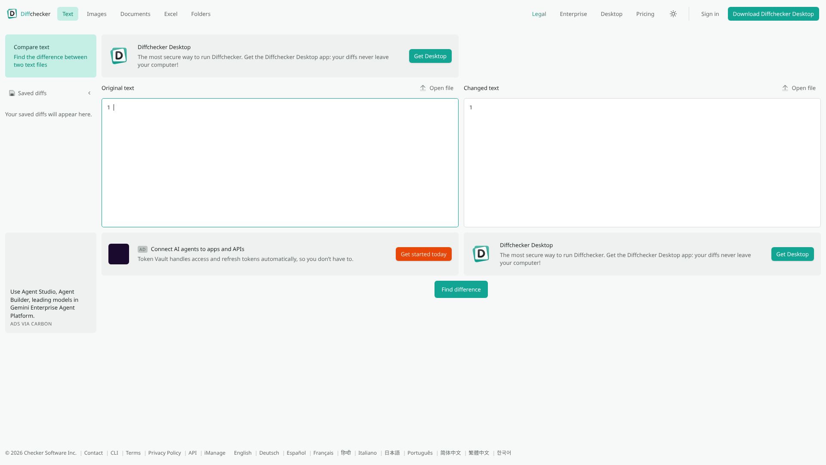The width and height of the screenshot is (826, 465).
Task: Click the Diffchecker Desktop logo in top banner
Action: click(x=119, y=56)
